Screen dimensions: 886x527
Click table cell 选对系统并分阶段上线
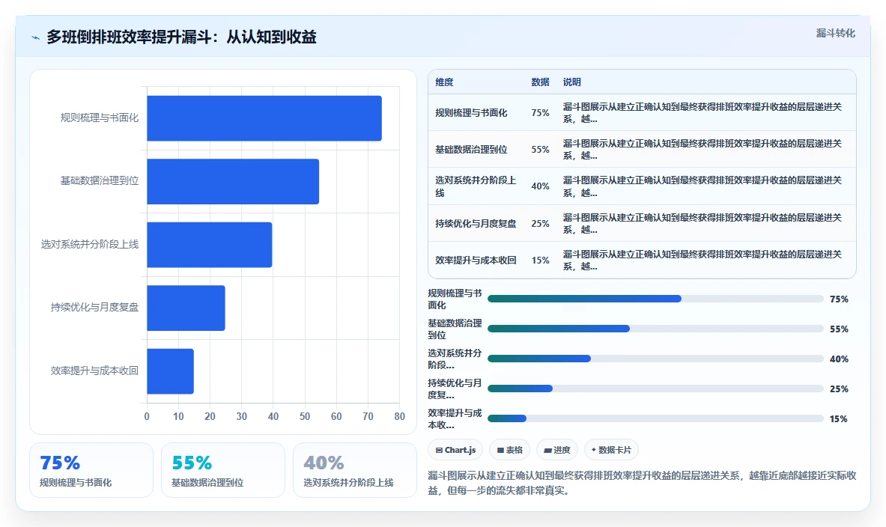coord(476,186)
